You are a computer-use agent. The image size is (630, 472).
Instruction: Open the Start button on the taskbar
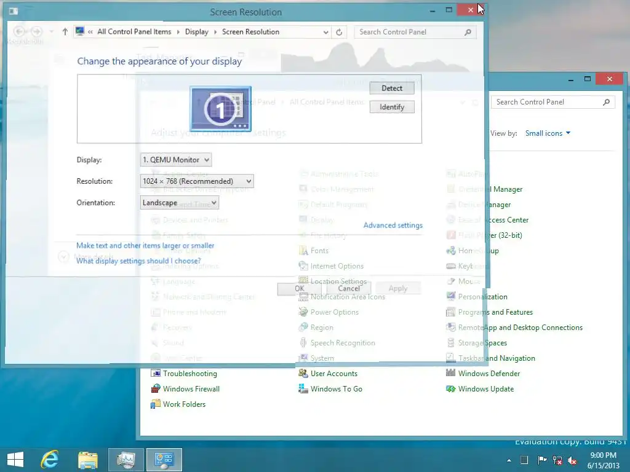coord(15,460)
